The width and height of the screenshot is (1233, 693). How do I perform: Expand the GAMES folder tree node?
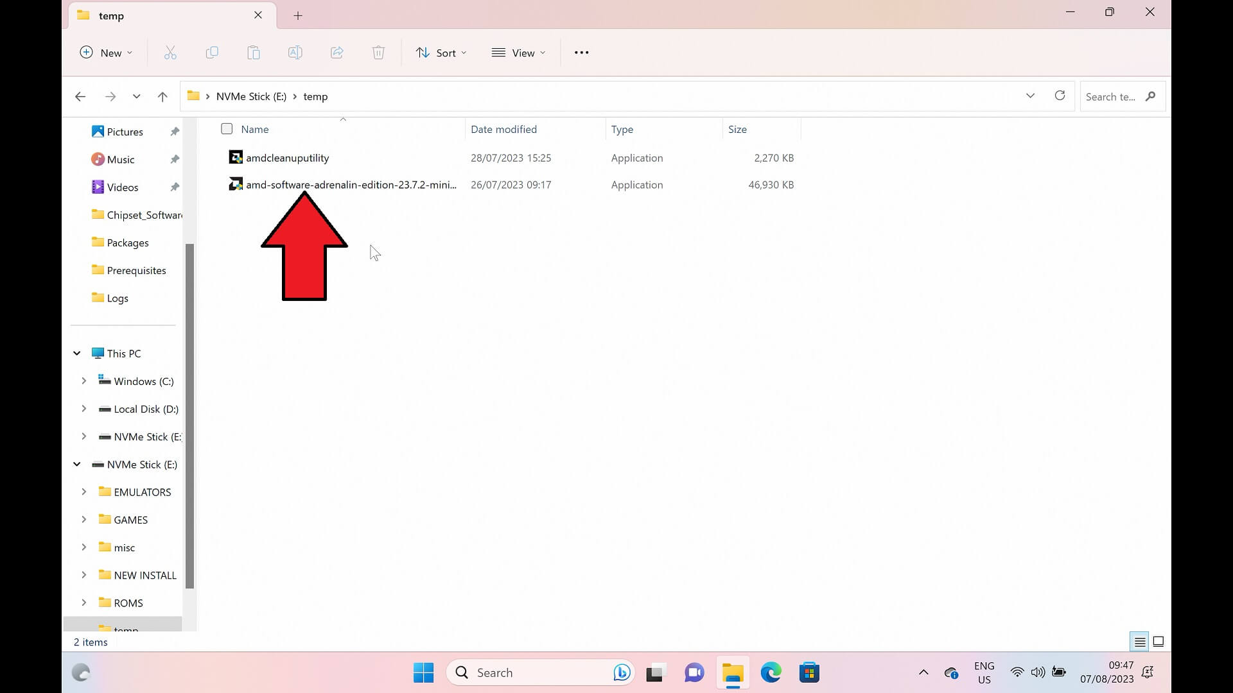(83, 520)
